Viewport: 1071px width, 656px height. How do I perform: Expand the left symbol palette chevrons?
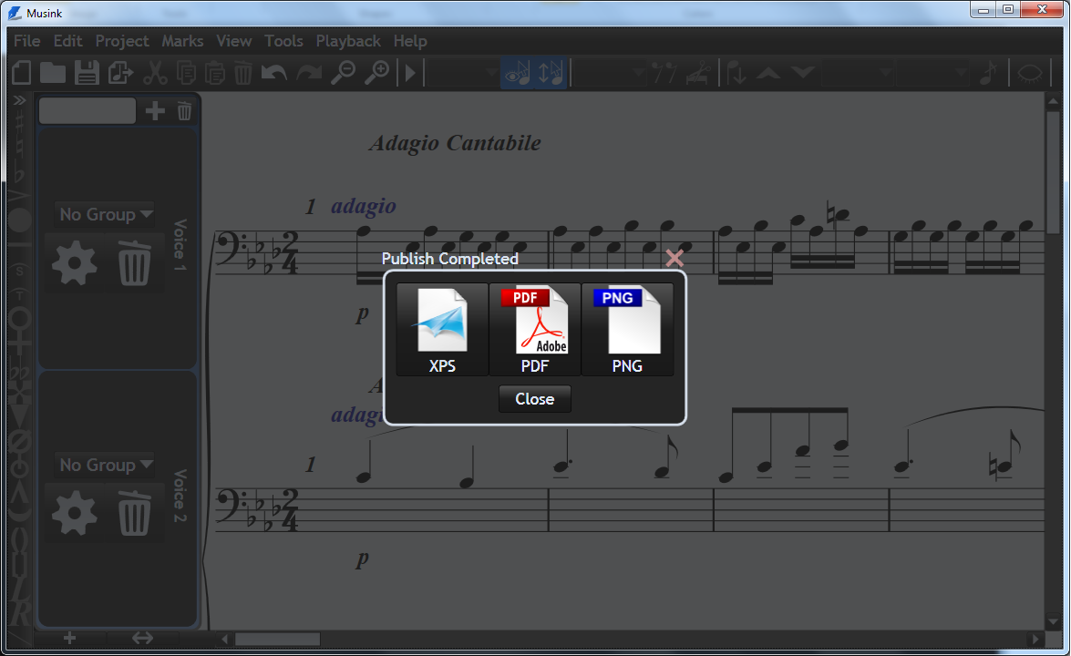(19, 100)
